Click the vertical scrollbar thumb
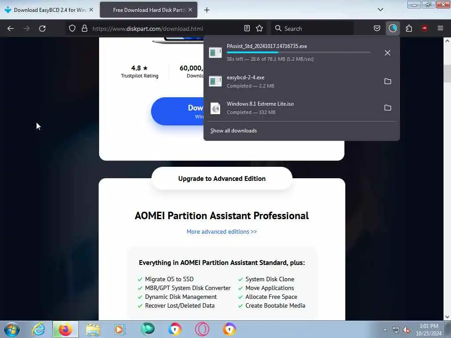The image size is (451, 338). coord(447,73)
